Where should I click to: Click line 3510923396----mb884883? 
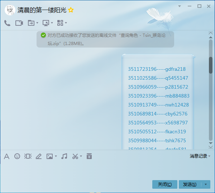coord(159,96)
